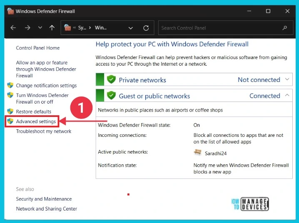Open Troubleshoot my network link

[44, 131]
